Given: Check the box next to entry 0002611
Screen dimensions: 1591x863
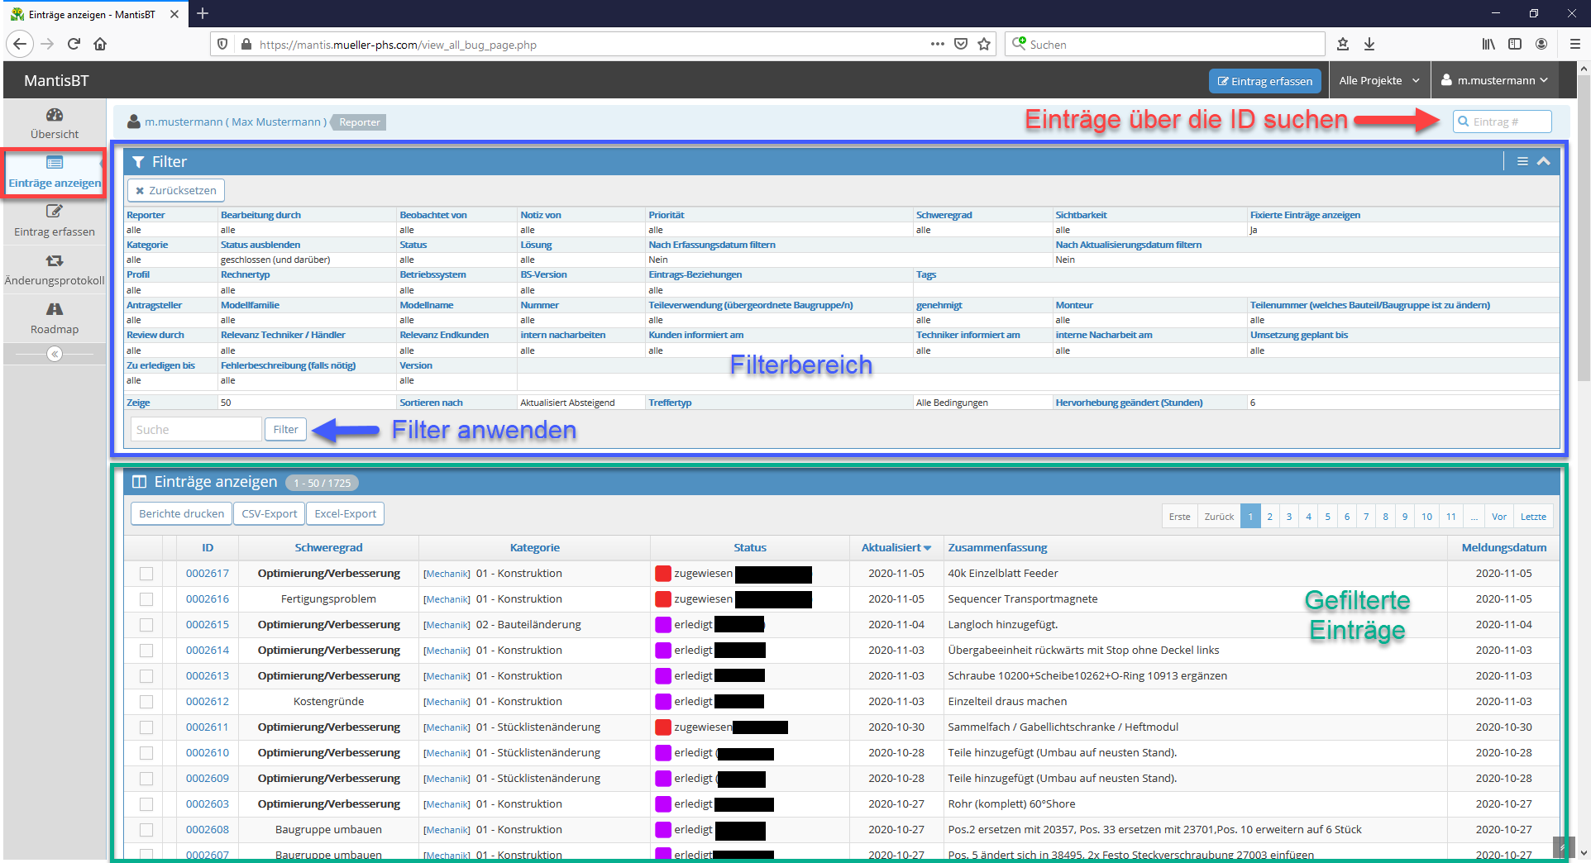Looking at the screenshot, I should coord(146,727).
